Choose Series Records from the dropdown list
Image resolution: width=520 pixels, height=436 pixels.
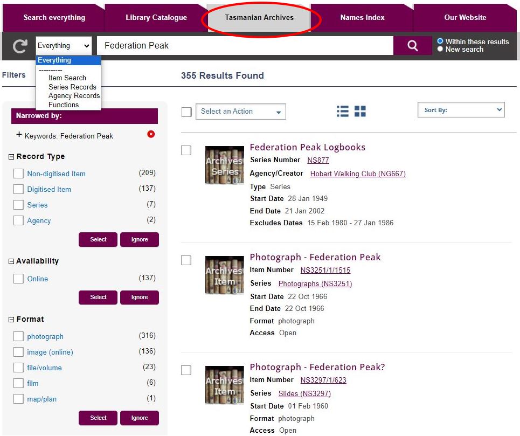tap(72, 87)
